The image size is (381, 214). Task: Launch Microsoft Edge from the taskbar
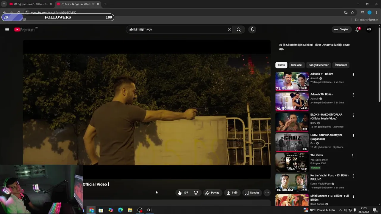click(120, 210)
